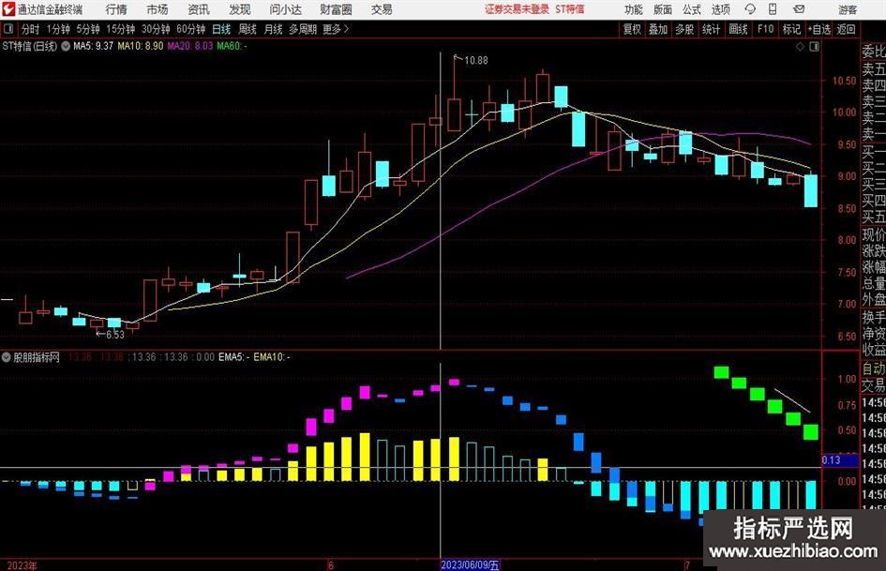This screenshot has height=571, width=886.
Task: Open the 发现 menu
Action: [240, 9]
